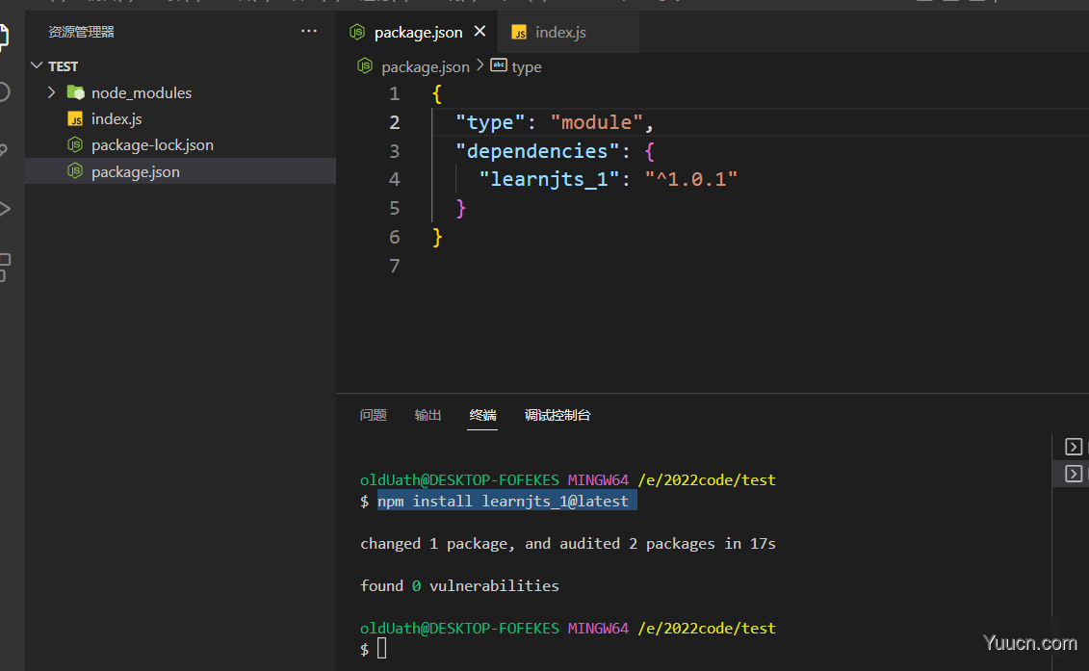The width and height of the screenshot is (1089, 671).
Task: Open the Explorer activity bar icon
Action: [x=4, y=37]
